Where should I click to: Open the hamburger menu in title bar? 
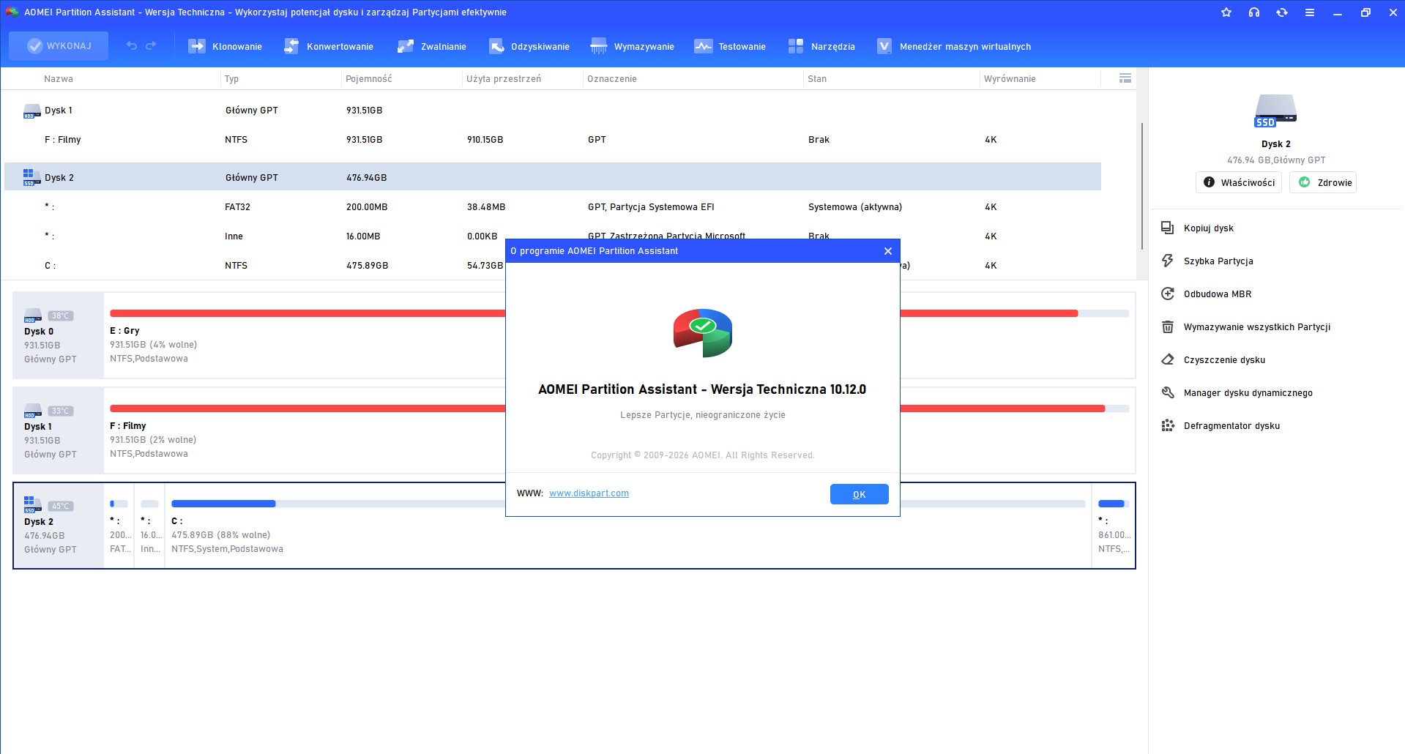pos(1310,12)
